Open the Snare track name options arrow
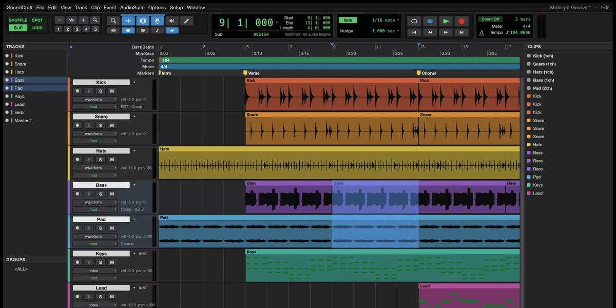Screen dimensions: 616x308 click(134, 117)
